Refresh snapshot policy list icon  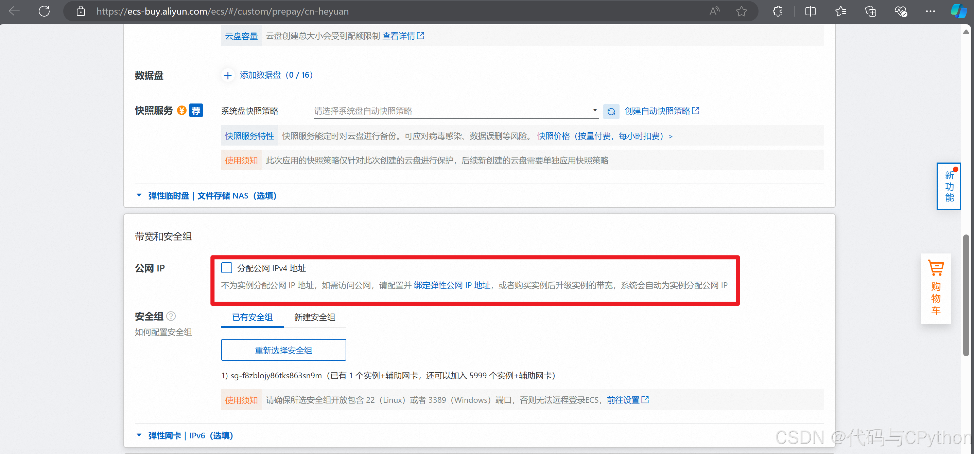[611, 111]
